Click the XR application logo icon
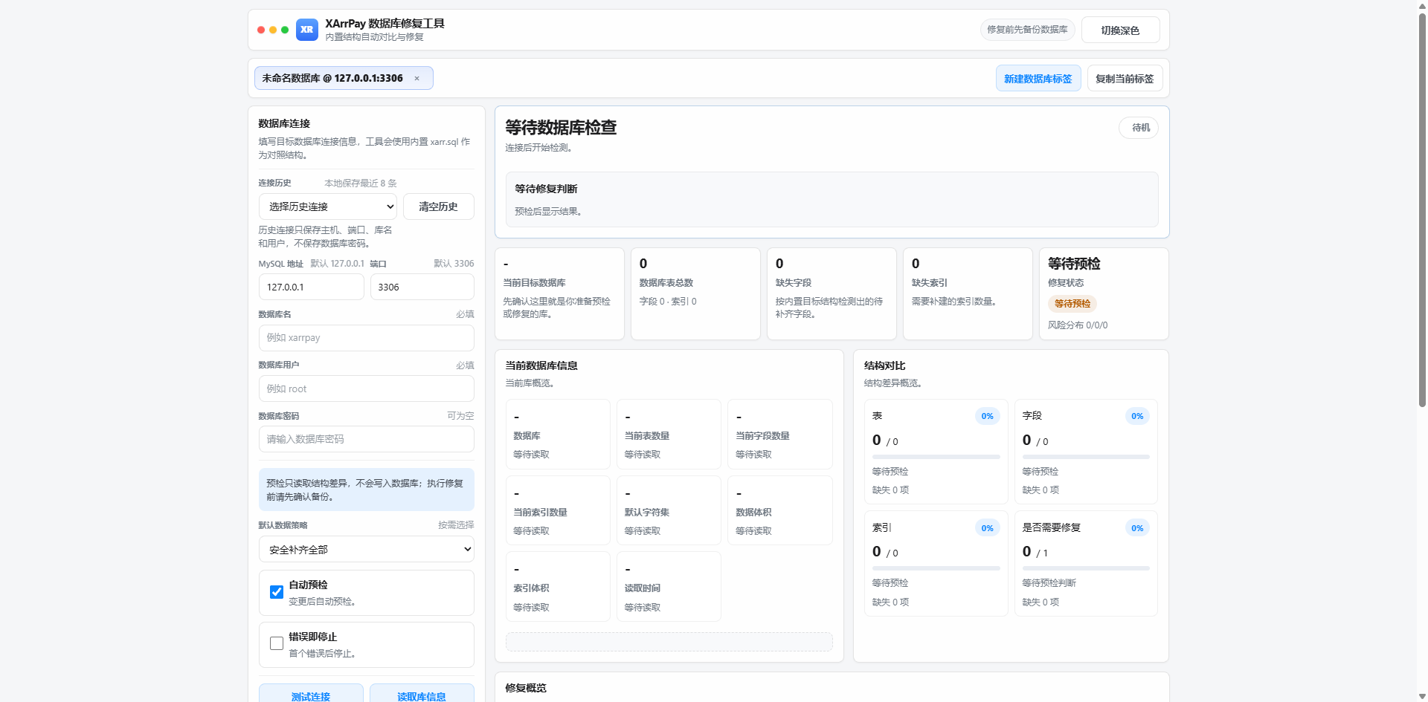 [306, 30]
